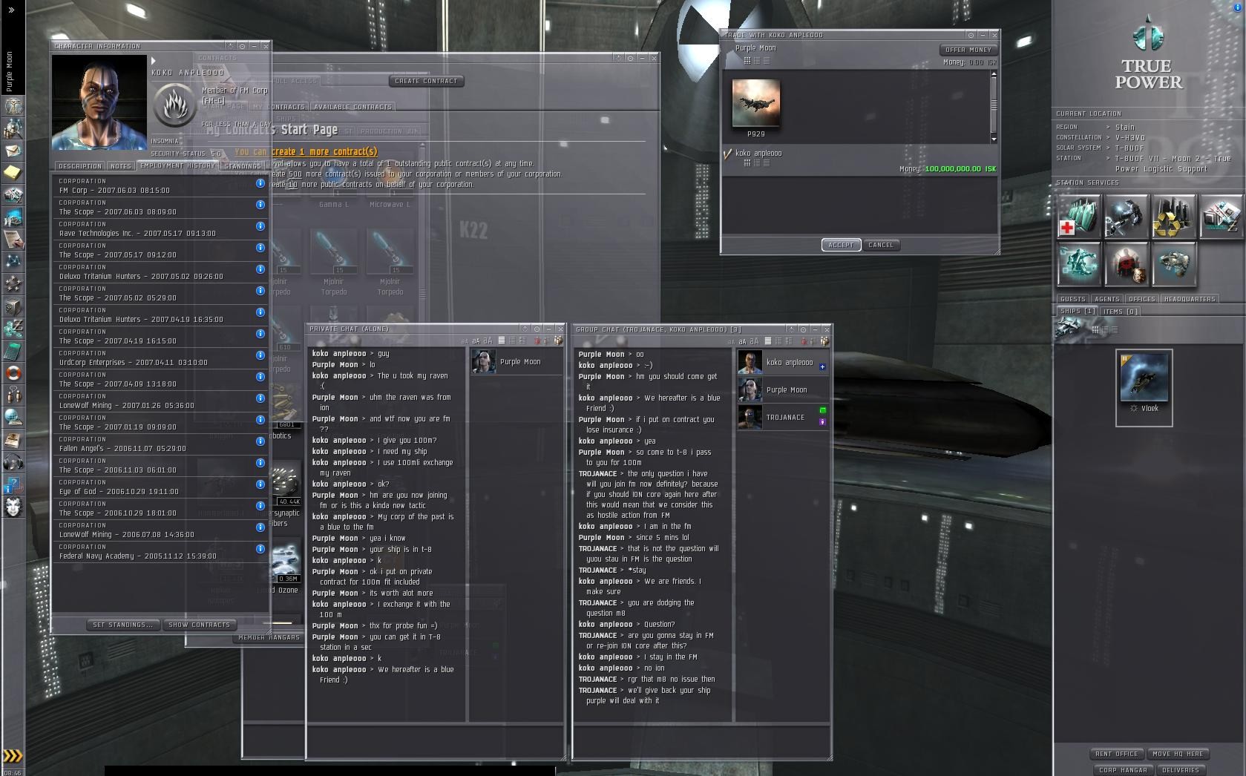Accept the trade with koko anpleooo
The width and height of the screenshot is (1246, 776).
[x=841, y=245]
